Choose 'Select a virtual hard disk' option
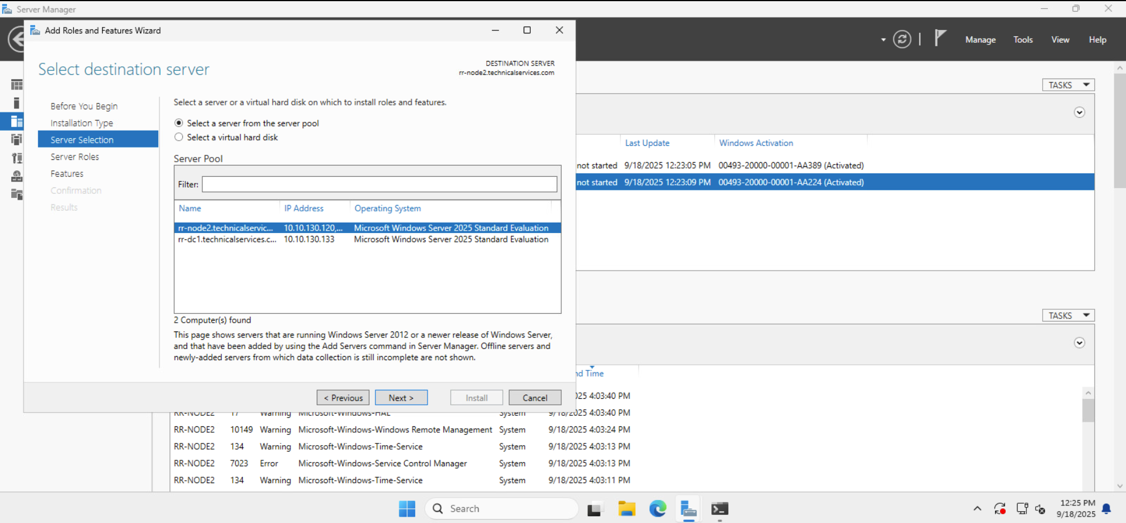Image resolution: width=1126 pixels, height=523 pixels. coord(179,137)
